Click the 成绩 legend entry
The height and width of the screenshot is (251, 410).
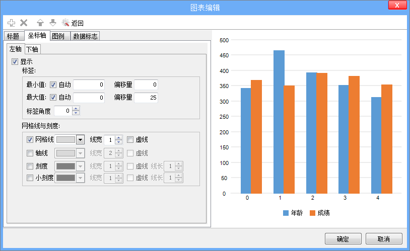(x=319, y=213)
